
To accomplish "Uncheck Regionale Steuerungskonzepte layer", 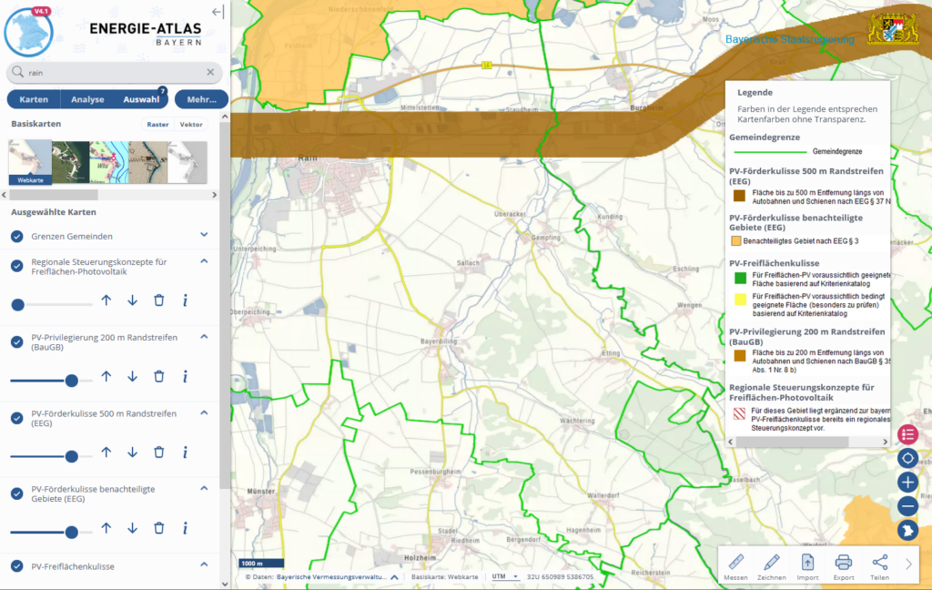I will pyautogui.click(x=16, y=266).
